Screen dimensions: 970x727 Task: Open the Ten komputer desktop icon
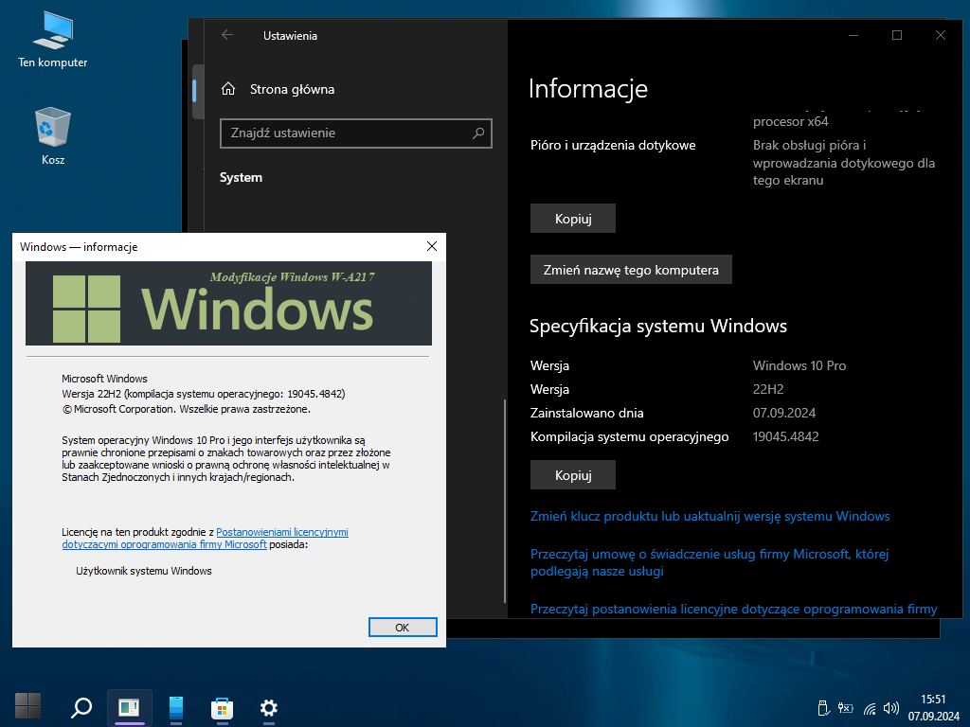click(53, 40)
